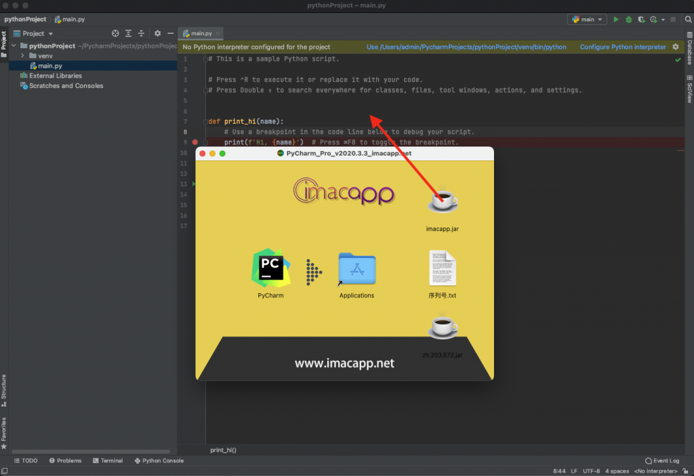Image resolution: width=694 pixels, height=476 pixels.
Task: Open the Python Console tool window
Action: pyautogui.click(x=159, y=460)
